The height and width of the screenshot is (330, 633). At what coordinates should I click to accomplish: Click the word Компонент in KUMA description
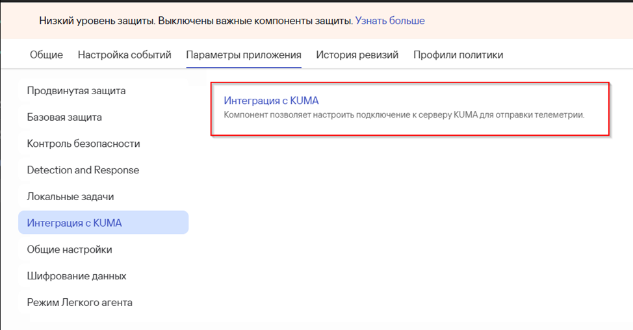click(246, 115)
